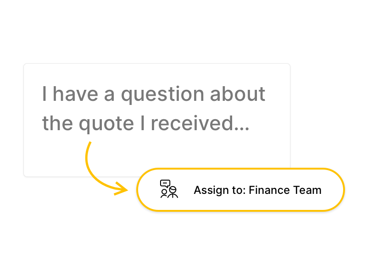Viewport: 367px width, 275px height.
Task: Click the "Assign to:" label text
Action: click(219, 190)
